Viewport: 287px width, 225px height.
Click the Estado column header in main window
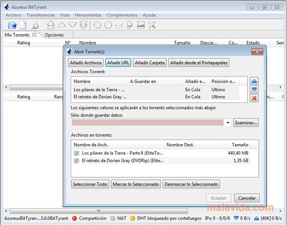253,43
